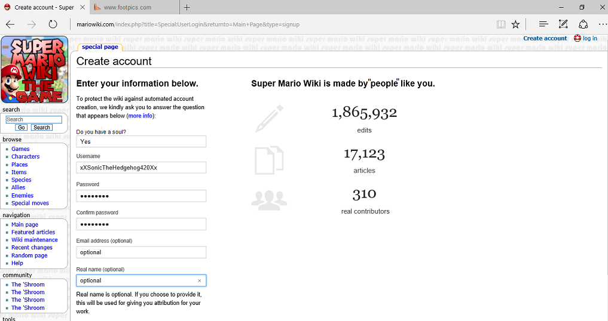
Task: Select the 'special page' tab
Action: [x=100, y=47]
